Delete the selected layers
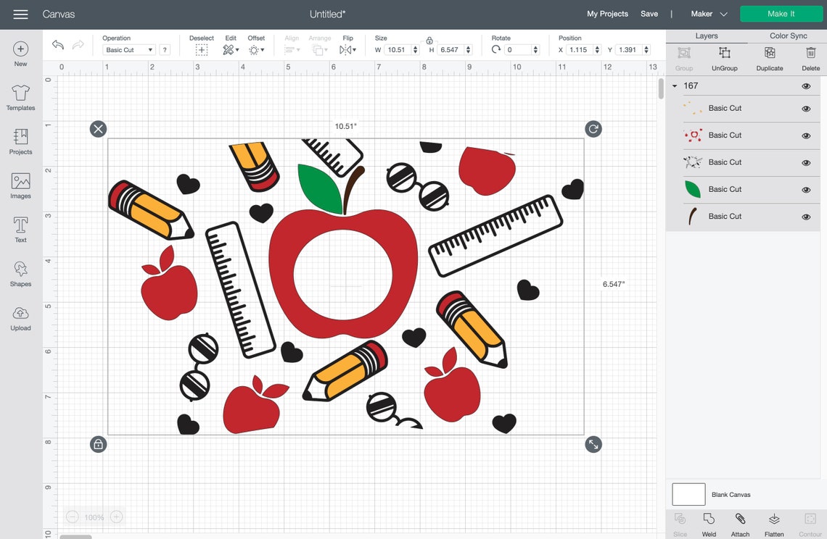827x539 pixels. click(810, 58)
